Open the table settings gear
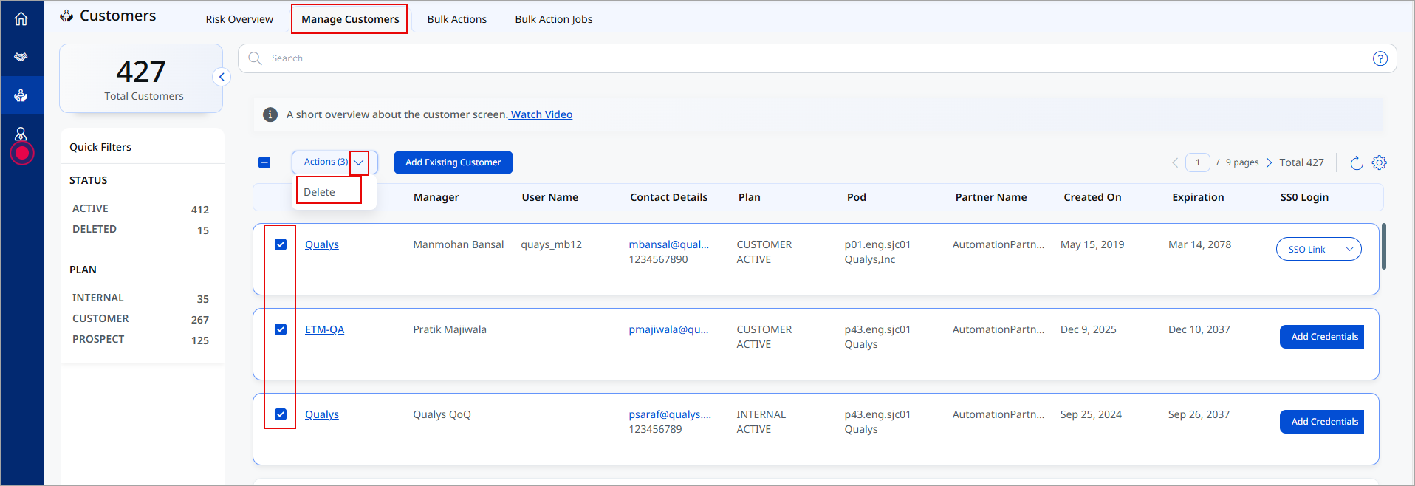This screenshot has width=1415, height=486. click(x=1379, y=162)
